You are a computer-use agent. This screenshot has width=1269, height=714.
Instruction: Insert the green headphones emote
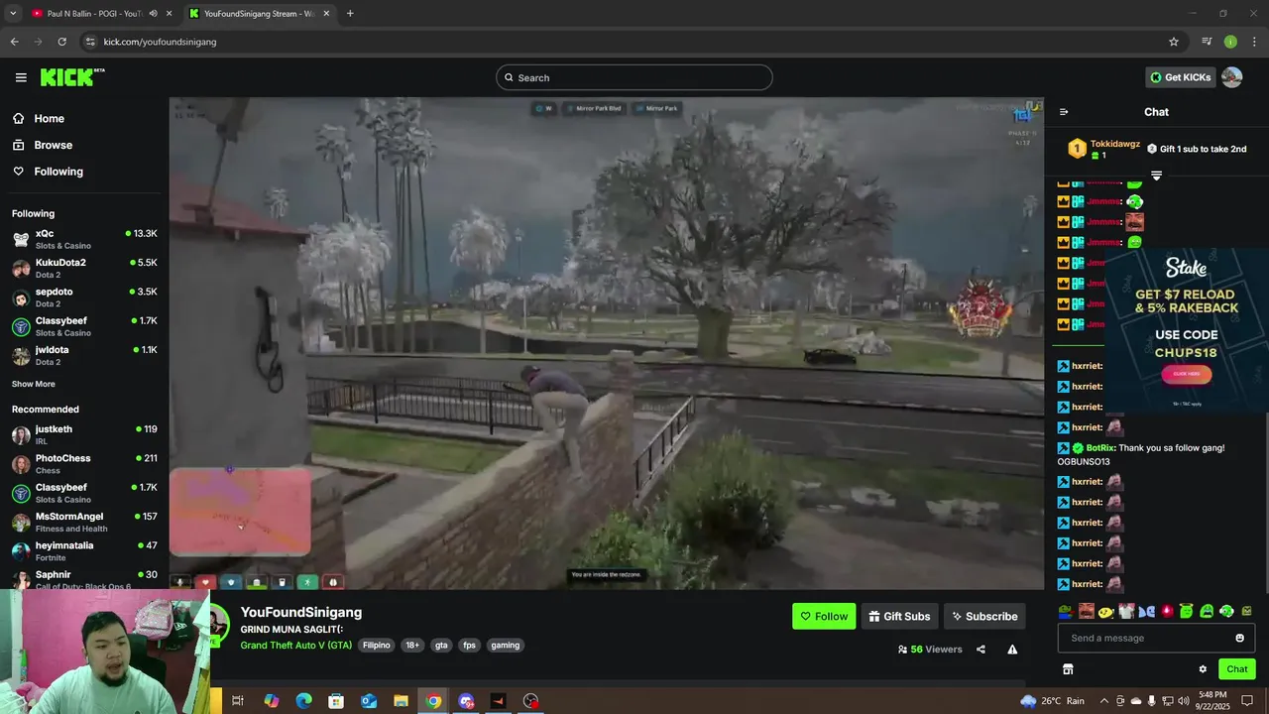1226,612
